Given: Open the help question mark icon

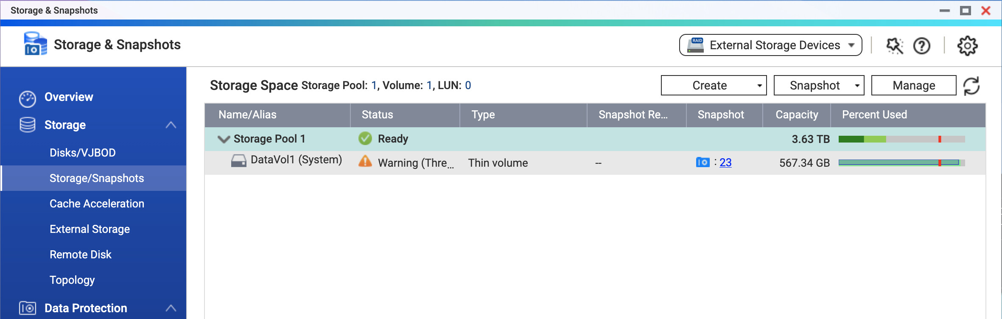Looking at the screenshot, I should coord(922,46).
